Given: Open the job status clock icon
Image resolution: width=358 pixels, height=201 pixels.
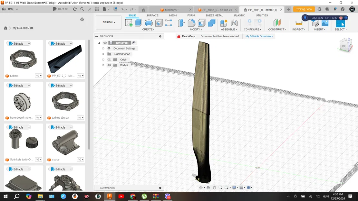Looking at the screenshot, I should (x=327, y=9).
